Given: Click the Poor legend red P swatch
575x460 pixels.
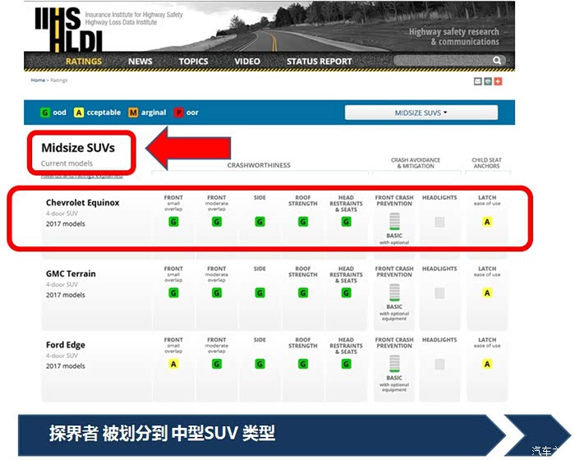Looking at the screenshot, I should click(x=178, y=113).
